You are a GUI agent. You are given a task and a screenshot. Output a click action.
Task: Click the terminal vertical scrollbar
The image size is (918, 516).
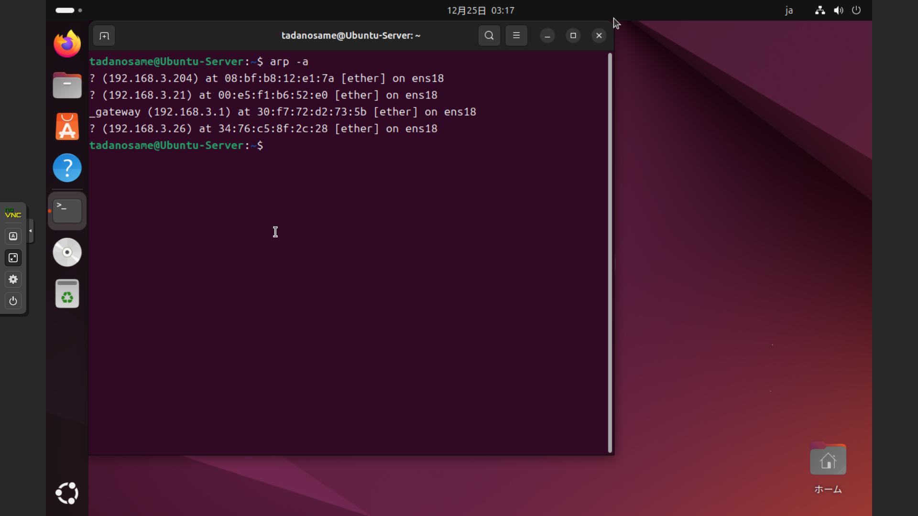tap(610, 253)
